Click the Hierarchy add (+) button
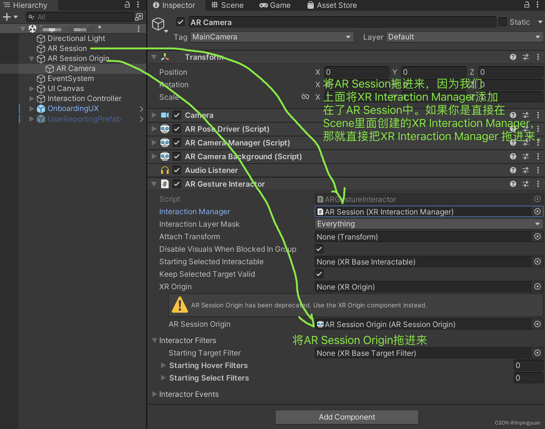This screenshot has height=429, width=545. [7, 17]
